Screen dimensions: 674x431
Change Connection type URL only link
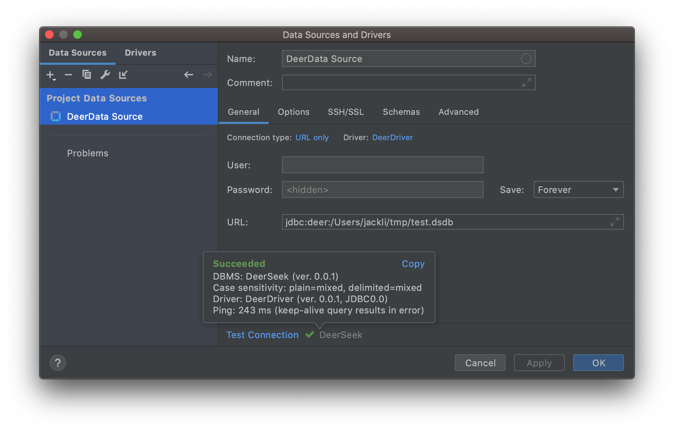[x=312, y=138]
